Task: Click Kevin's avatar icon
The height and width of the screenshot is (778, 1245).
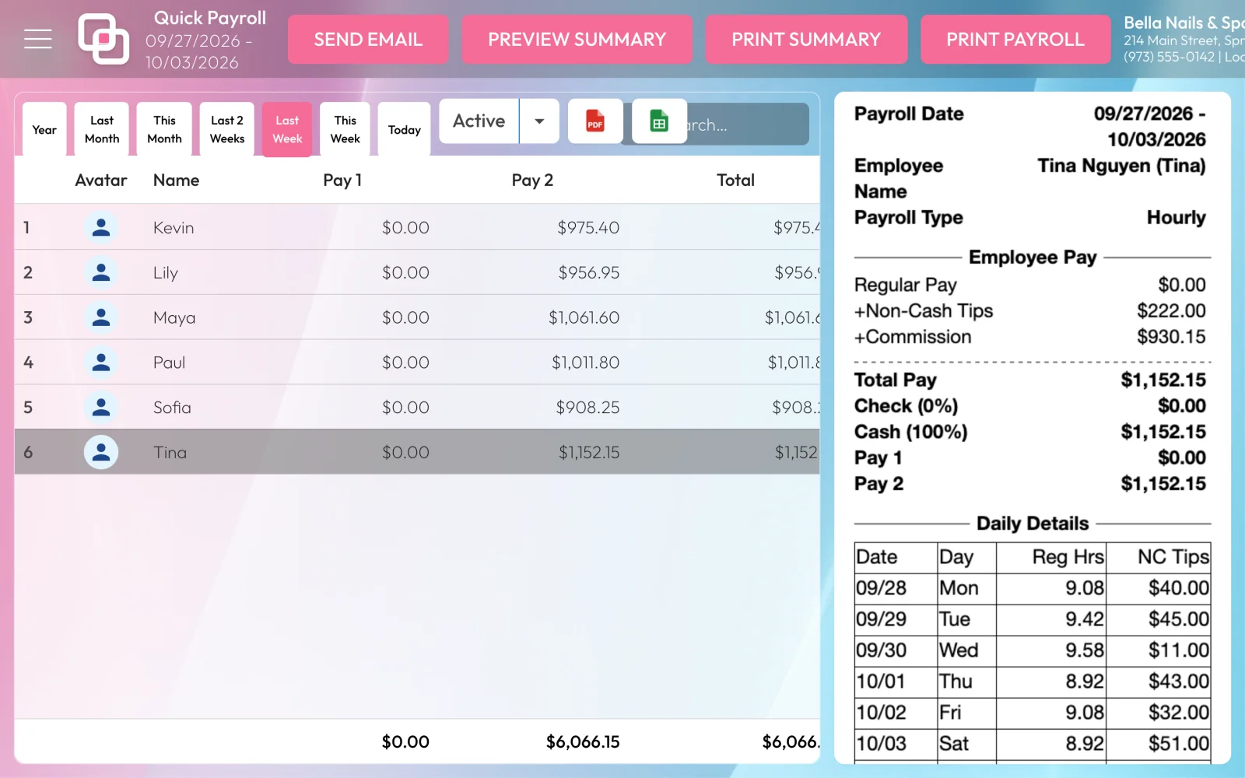Action: tap(101, 228)
